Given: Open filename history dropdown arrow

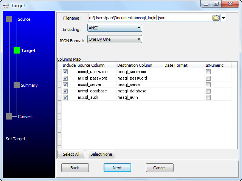Looking at the screenshot, I should [x=224, y=18].
